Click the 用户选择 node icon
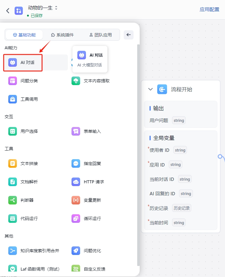 (x=13, y=131)
